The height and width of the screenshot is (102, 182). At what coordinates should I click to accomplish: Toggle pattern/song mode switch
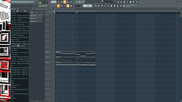click(40, 2)
